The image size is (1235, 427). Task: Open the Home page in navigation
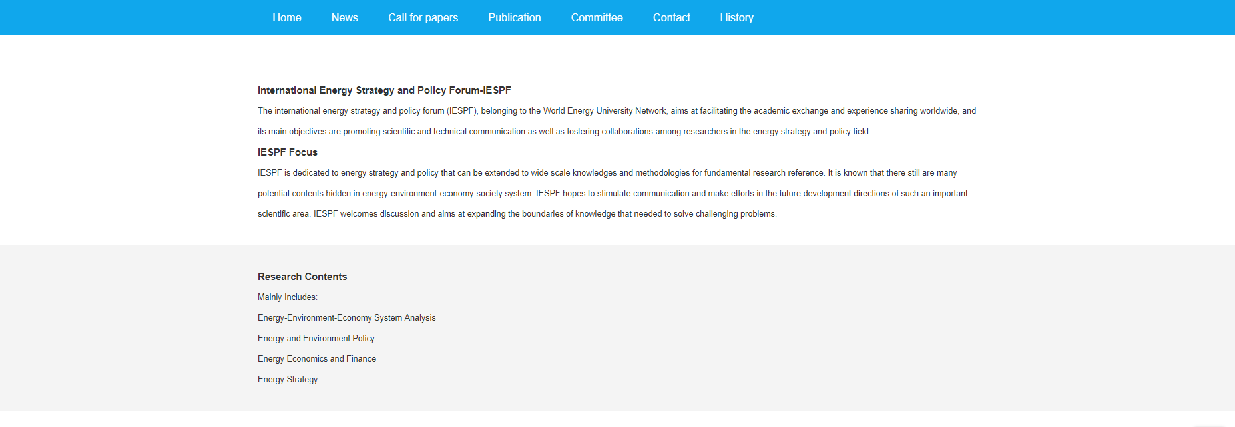286,18
